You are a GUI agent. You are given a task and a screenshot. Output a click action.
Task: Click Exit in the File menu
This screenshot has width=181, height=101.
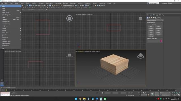click(x=11, y=48)
